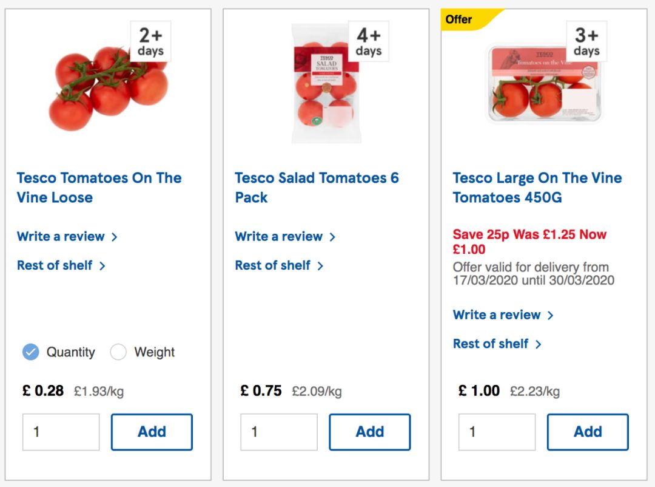Viewport: 655px width, 487px height.
Task: Select the Weight radio option
Action: click(x=118, y=352)
